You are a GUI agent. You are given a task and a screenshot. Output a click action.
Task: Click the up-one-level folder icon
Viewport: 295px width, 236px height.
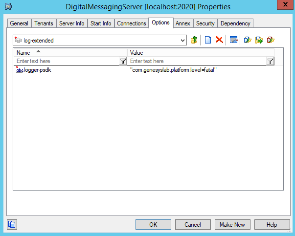tap(194, 40)
